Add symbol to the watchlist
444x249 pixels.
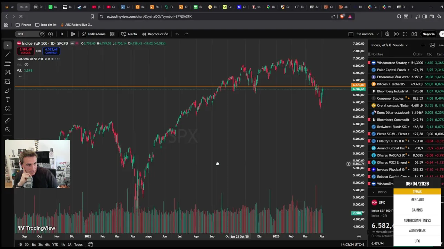coord(423,45)
